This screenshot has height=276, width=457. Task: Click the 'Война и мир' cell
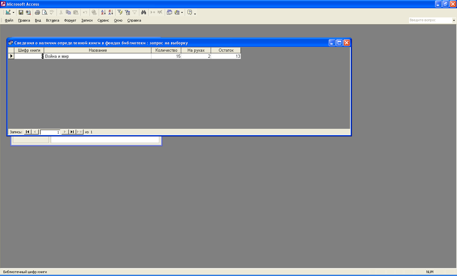coord(97,56)
